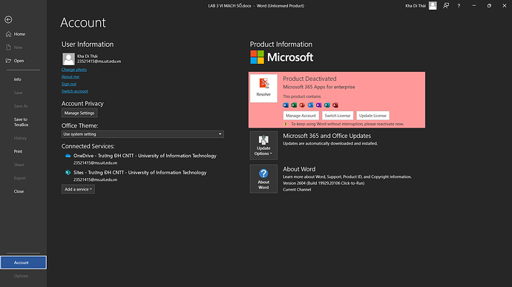Open History in the sidebar

[20, 138]
